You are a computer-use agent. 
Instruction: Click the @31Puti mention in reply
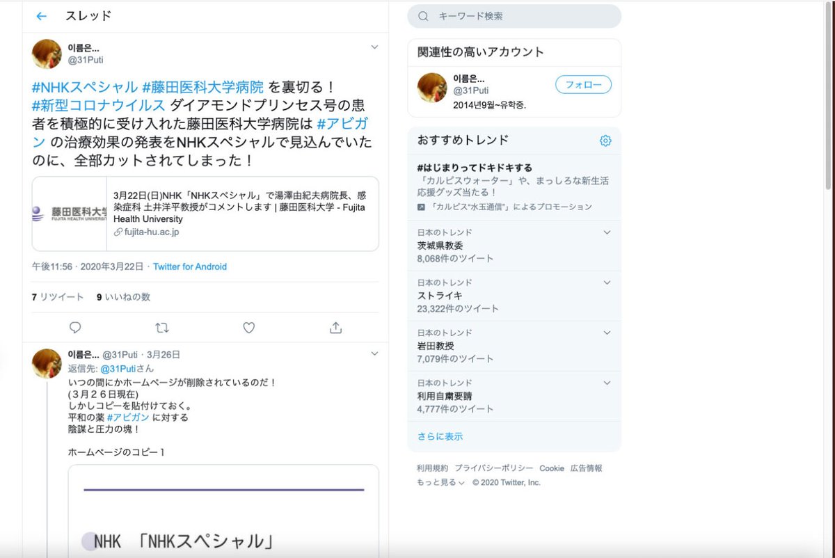117,369
